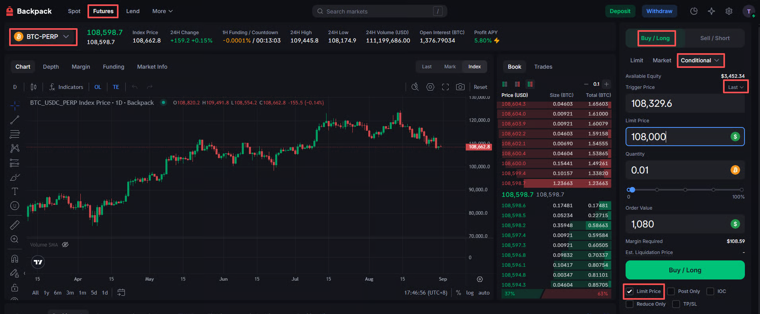Click the Search markets input field
This screenshot has height=314, width=760.
379,12
